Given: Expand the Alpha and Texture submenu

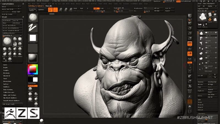Looking at the screenshot, I should tap(10, 95).
